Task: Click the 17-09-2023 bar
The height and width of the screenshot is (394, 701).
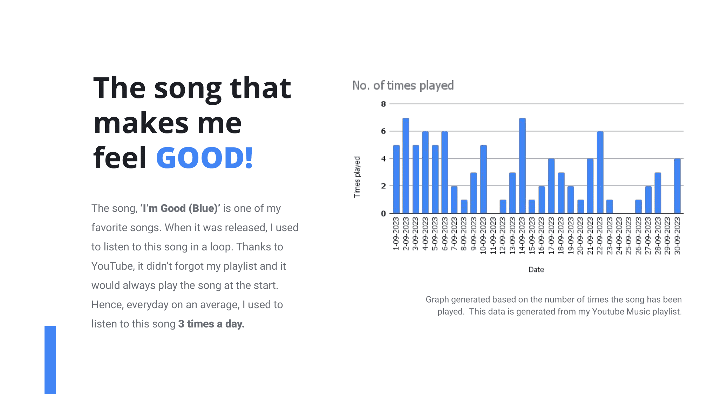Action: coord(551,186)
